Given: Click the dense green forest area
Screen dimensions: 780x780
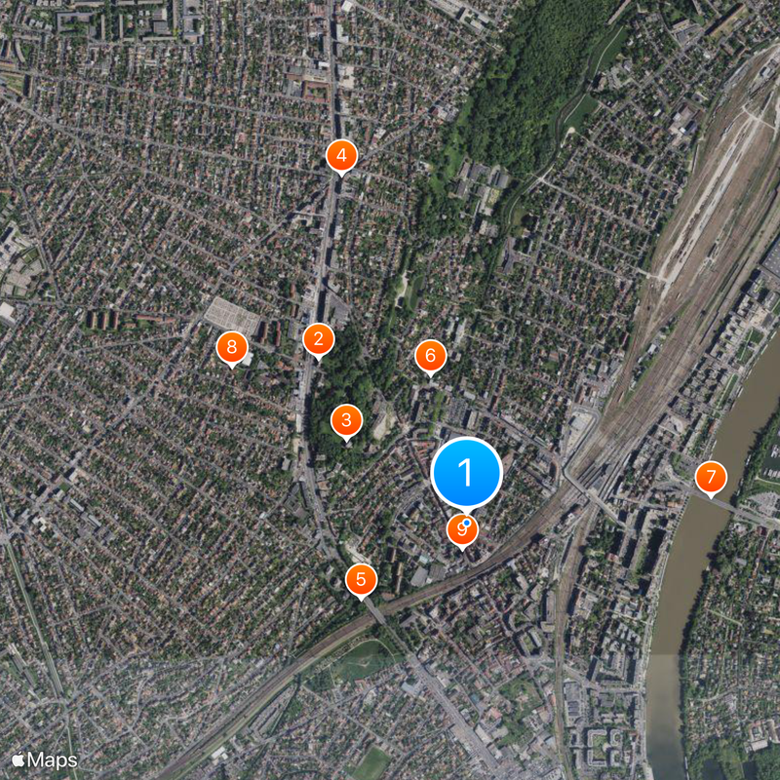Looking at the screenshot, I should point(523,90).
